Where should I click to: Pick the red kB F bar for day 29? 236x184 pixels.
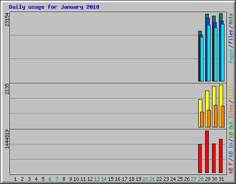[207, 152]
